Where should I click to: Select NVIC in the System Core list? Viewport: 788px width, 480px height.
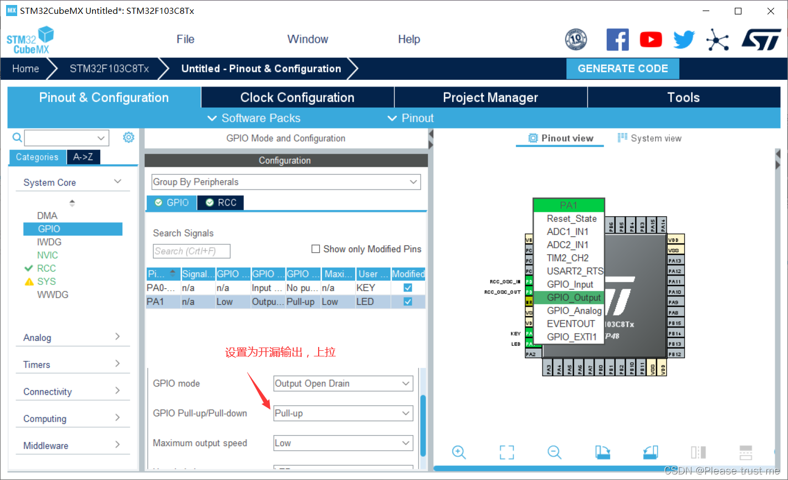[48, 256]
